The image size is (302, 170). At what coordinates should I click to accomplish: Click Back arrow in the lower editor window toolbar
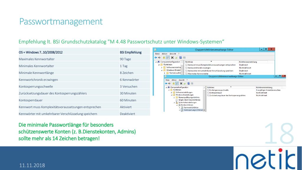coord(166,84)
